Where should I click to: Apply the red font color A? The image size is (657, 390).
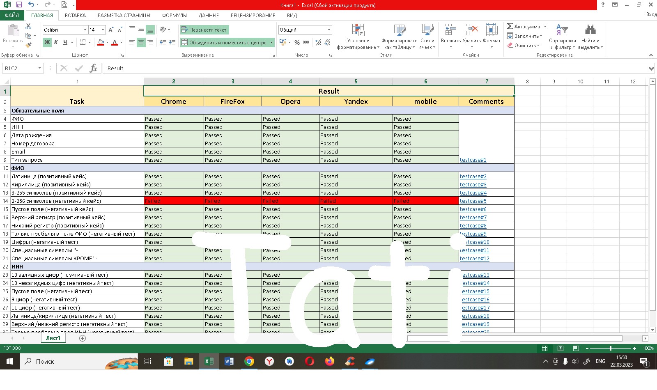click(x=115, y=42)
